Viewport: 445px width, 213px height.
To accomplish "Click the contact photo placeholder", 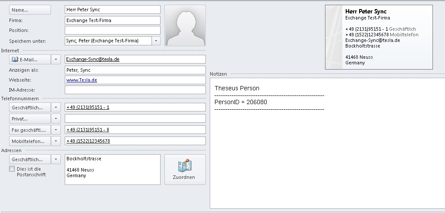I will (x=185, y=25).
